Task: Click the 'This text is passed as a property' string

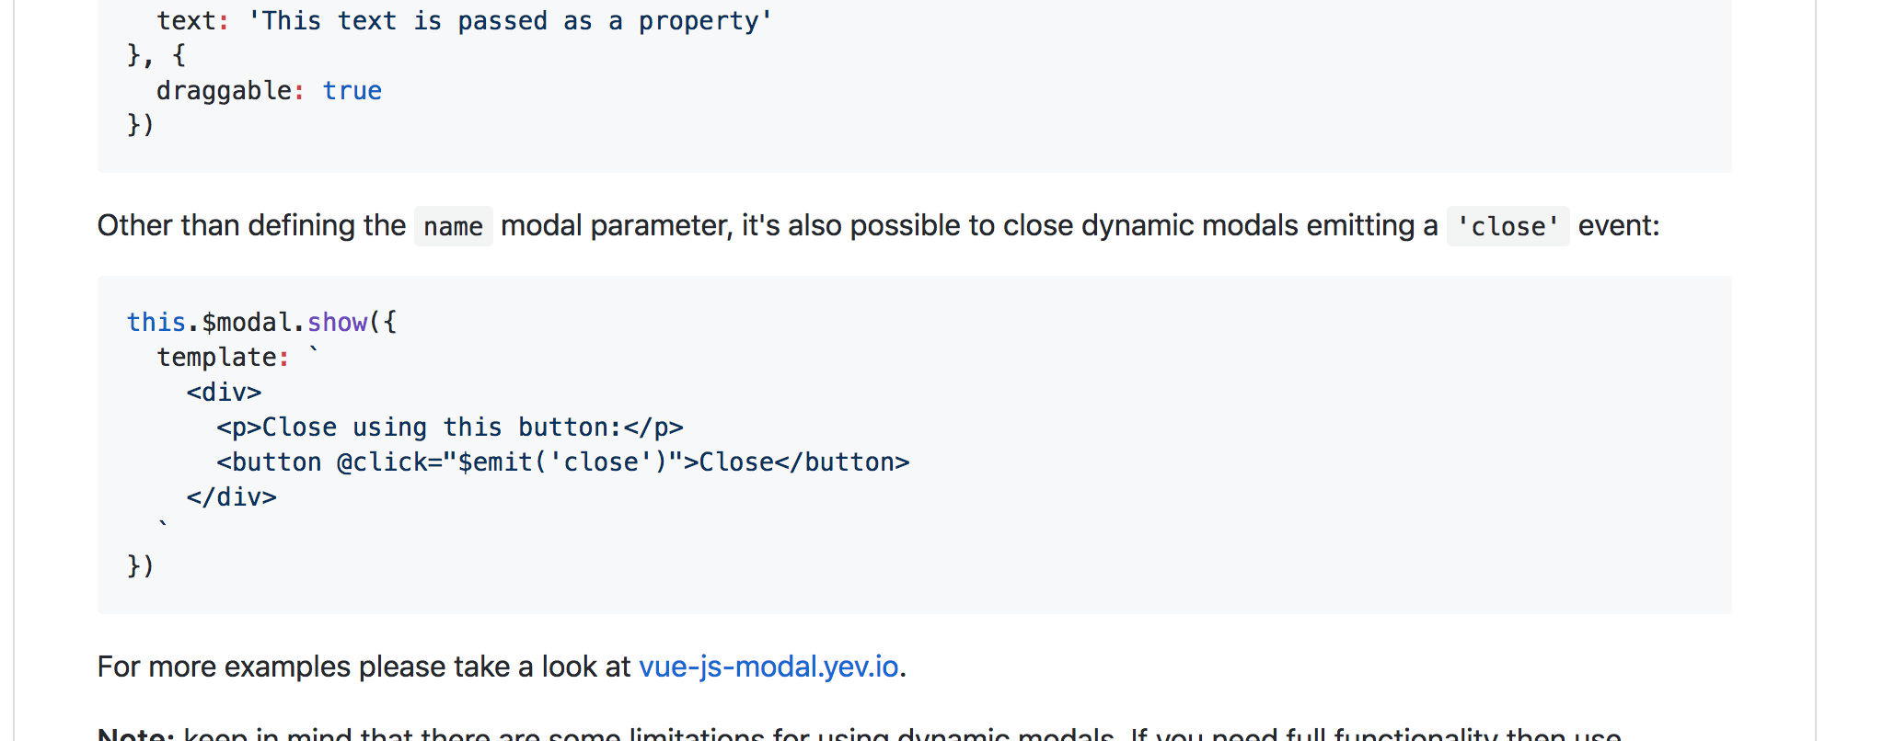Action: (510, 21)
